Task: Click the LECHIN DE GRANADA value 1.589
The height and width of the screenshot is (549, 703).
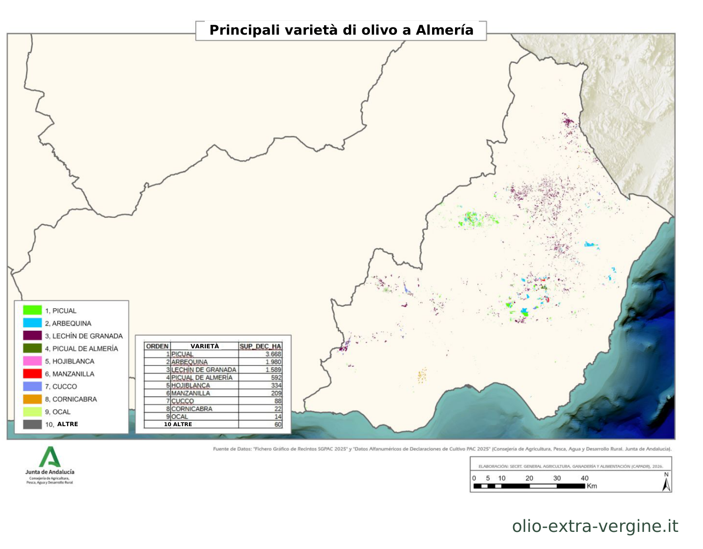Action: point(273,369)
